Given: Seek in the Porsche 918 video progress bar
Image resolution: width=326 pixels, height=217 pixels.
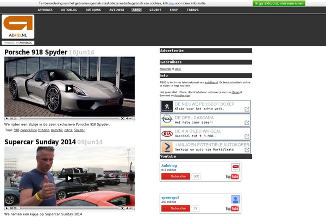Looking at the screenshot, I should (x=70, y=119).
